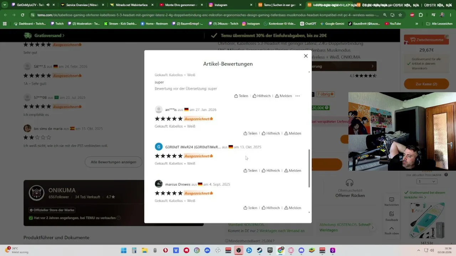
Task: Click the zoom magnifier icon in the address bar
Action: click(x=385, y=15)
